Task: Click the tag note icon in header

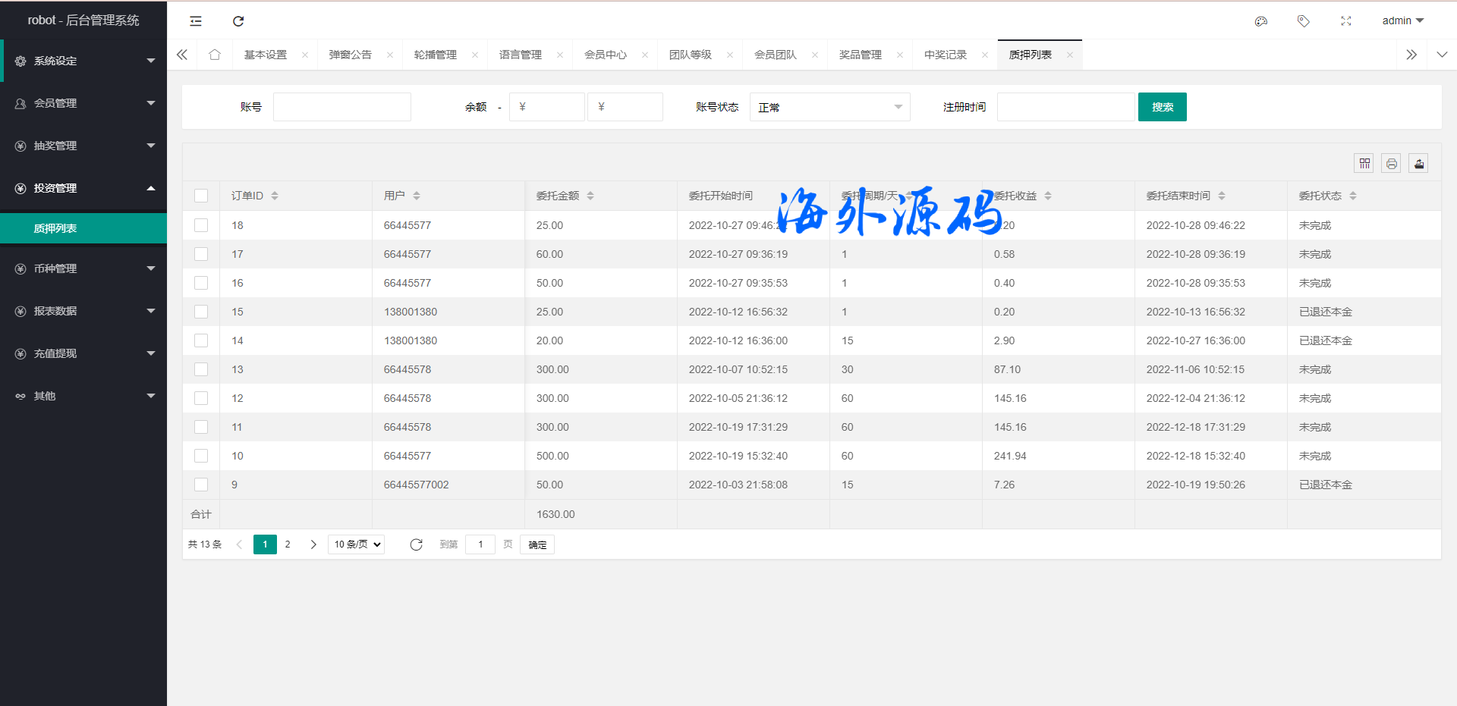Action: pyautogui.click(x=1303, y=21)
